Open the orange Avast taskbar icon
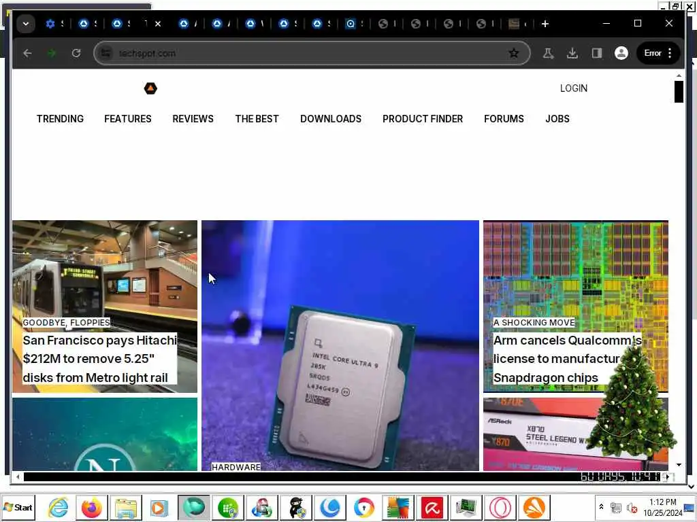Viewport: 697px width, 522px height. click(x=534, y=507)
